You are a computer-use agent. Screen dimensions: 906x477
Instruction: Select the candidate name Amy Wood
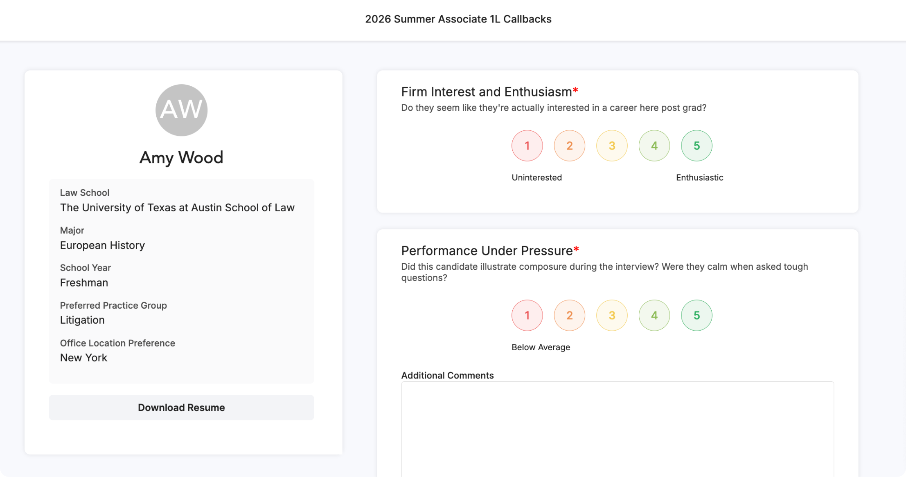tap(181, 158)
